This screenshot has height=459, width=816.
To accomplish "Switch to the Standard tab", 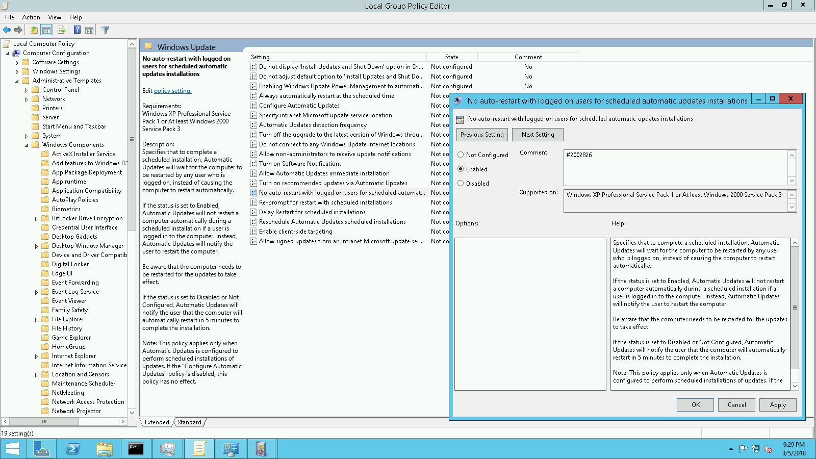I will (189, 422).
